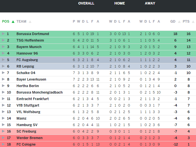
Task: Click the SC Freiburg table row
Action: (98, 131)
